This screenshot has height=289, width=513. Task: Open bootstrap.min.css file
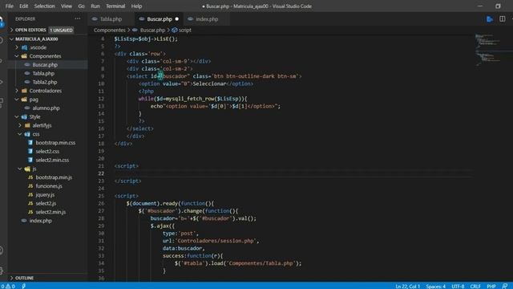[x=55, y=143]
